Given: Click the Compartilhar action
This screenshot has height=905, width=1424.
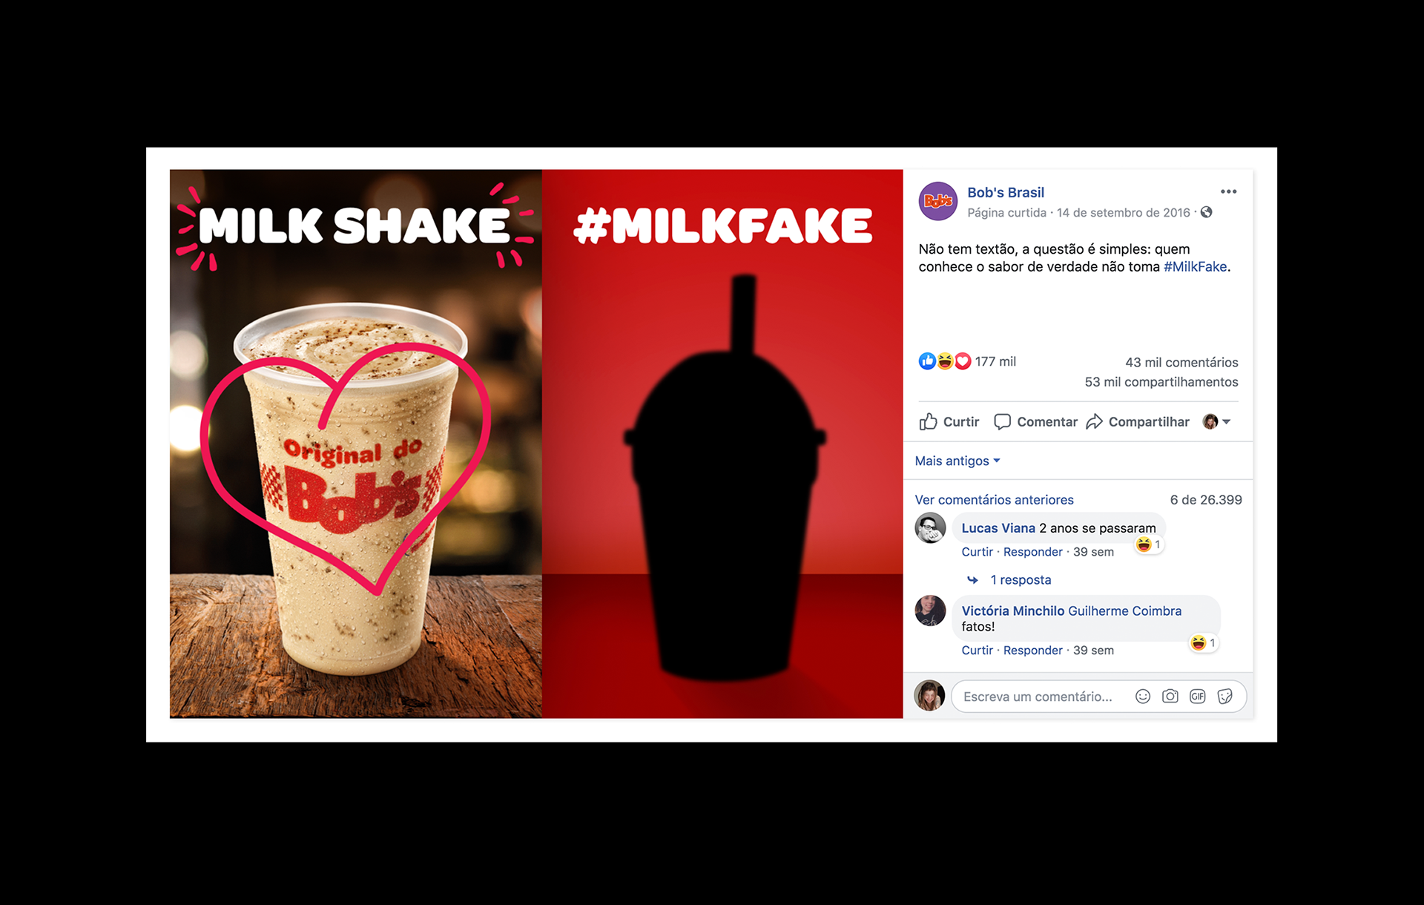Looking at the screenshot, I should coord(1138,421).
